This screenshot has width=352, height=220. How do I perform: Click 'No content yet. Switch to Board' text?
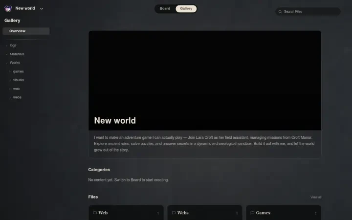tap(129, 180)
